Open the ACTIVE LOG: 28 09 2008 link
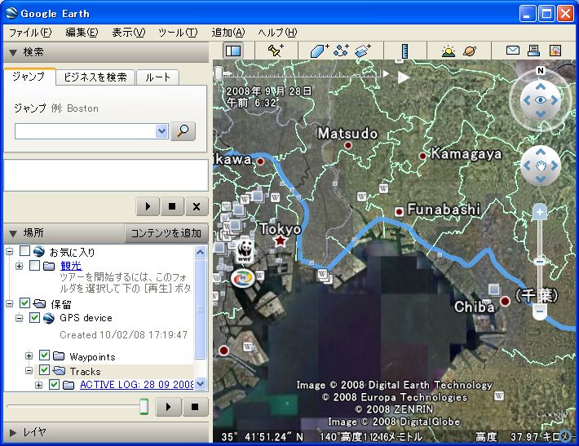This screenshot has width=579, height=446. point(136,384)
